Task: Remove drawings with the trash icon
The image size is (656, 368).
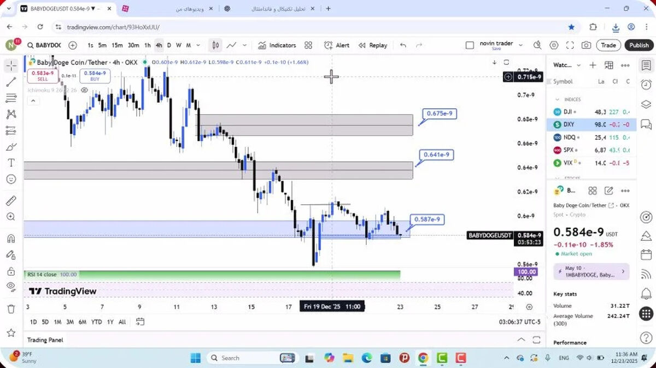Action: coord(11,309)
